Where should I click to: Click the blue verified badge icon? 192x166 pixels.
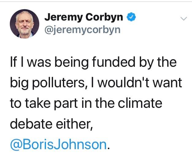coord(132,18)
